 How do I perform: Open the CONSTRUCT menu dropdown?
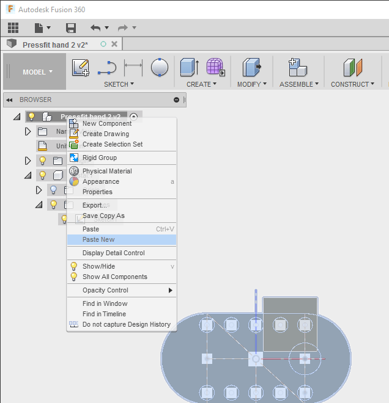tap(352, 84)
